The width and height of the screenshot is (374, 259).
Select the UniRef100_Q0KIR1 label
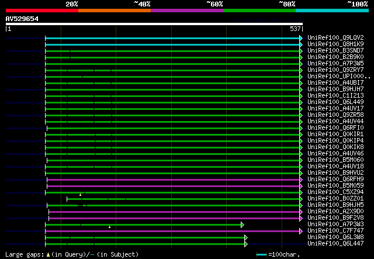(x=335, y=134)
